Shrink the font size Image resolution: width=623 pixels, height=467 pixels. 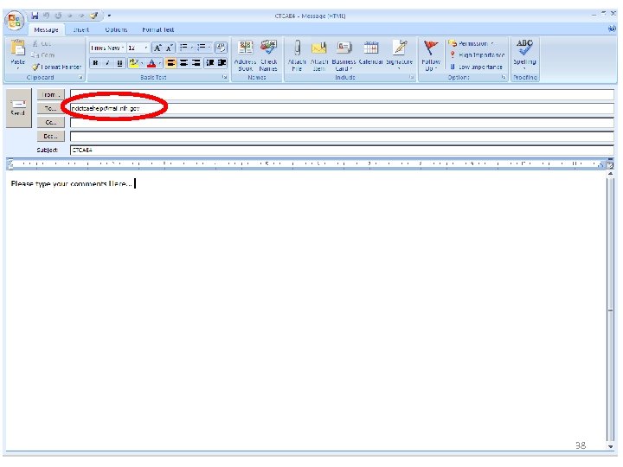coord(170,48)
